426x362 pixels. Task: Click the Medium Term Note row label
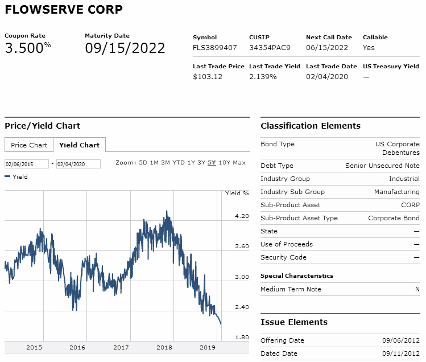[291, 289]
